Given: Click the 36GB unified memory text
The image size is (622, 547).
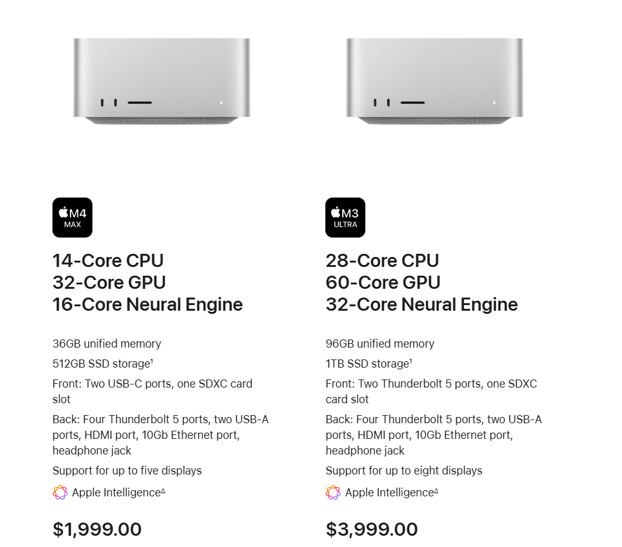Looking at the screenshot, I should tap(107, 344).
